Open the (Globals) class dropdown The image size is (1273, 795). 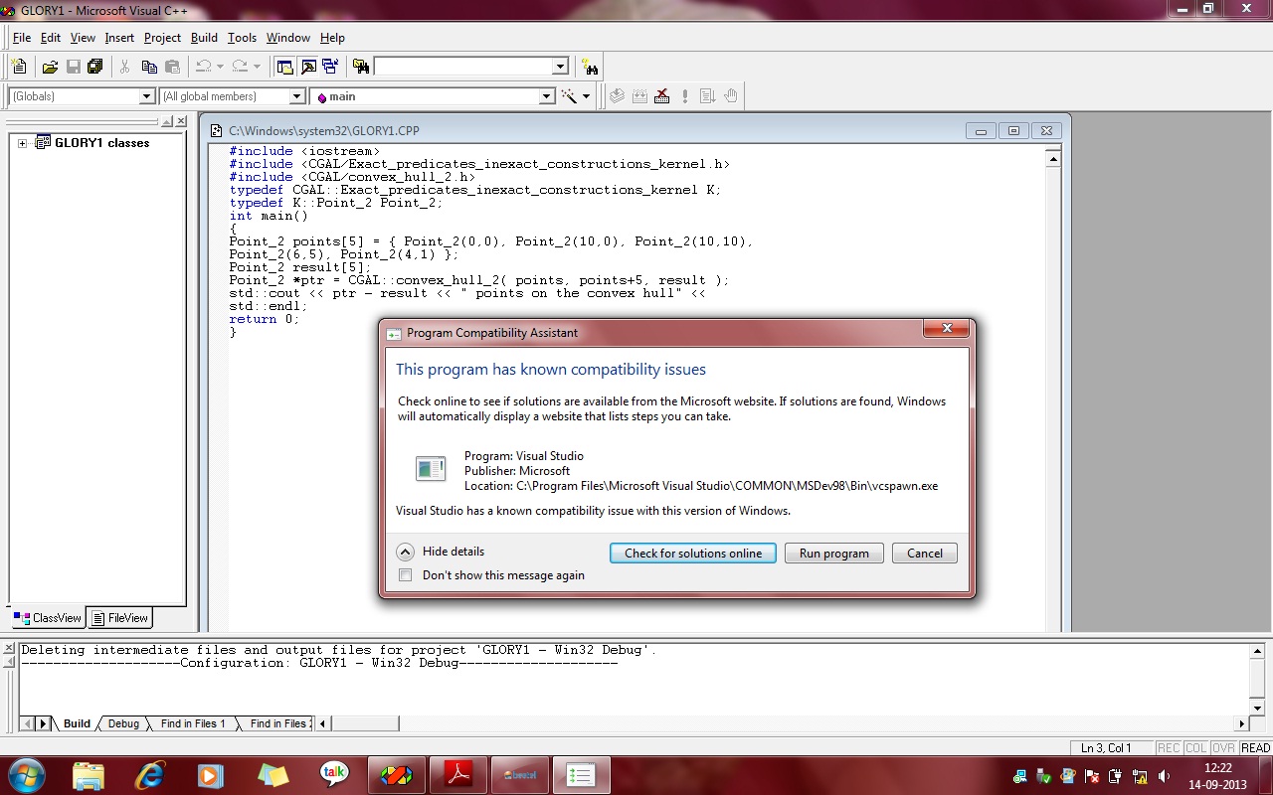[147, 96]
